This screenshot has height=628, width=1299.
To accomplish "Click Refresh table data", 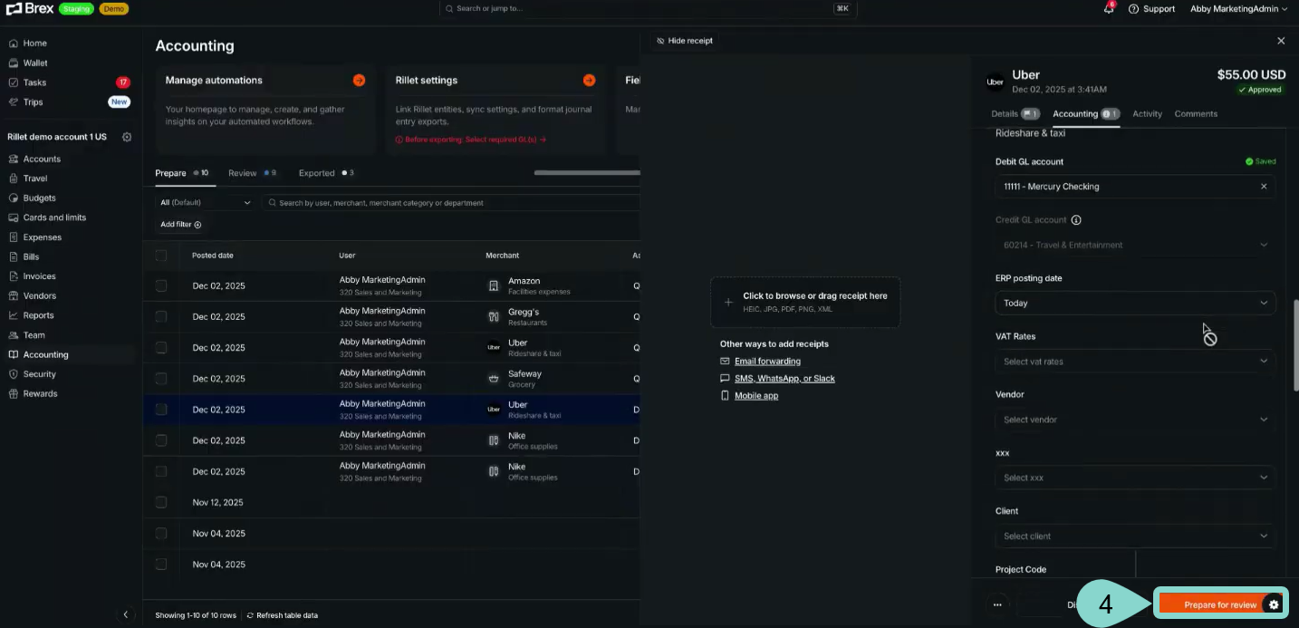I will (282, 615).
